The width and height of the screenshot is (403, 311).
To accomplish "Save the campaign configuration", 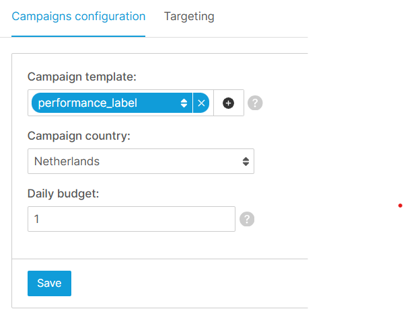I will pos(49,283).
